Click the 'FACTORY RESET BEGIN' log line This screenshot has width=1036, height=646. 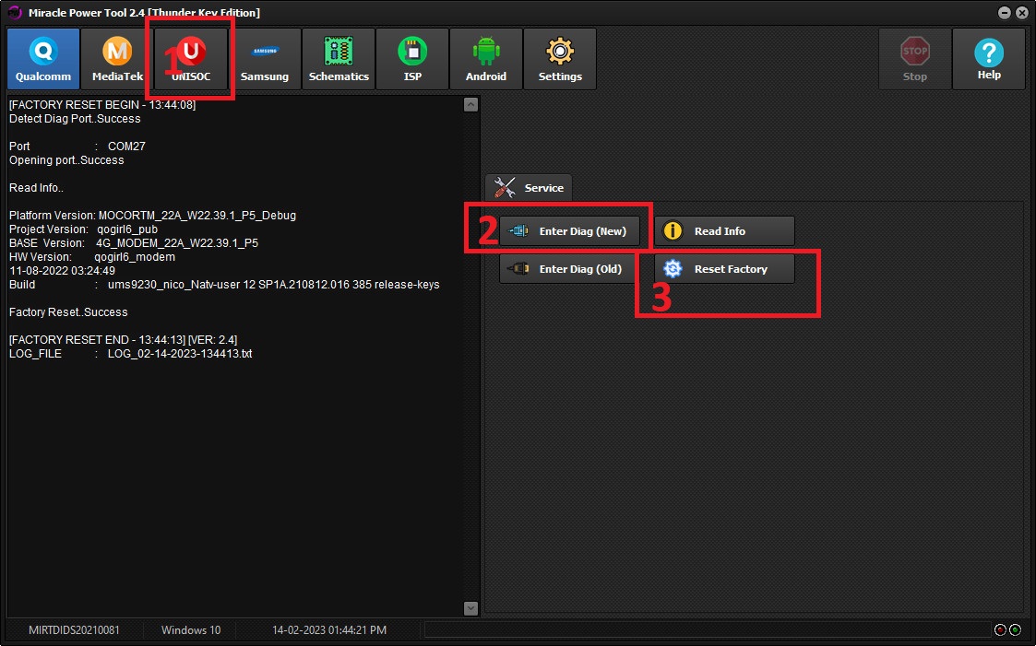click(x=102, y=105)
